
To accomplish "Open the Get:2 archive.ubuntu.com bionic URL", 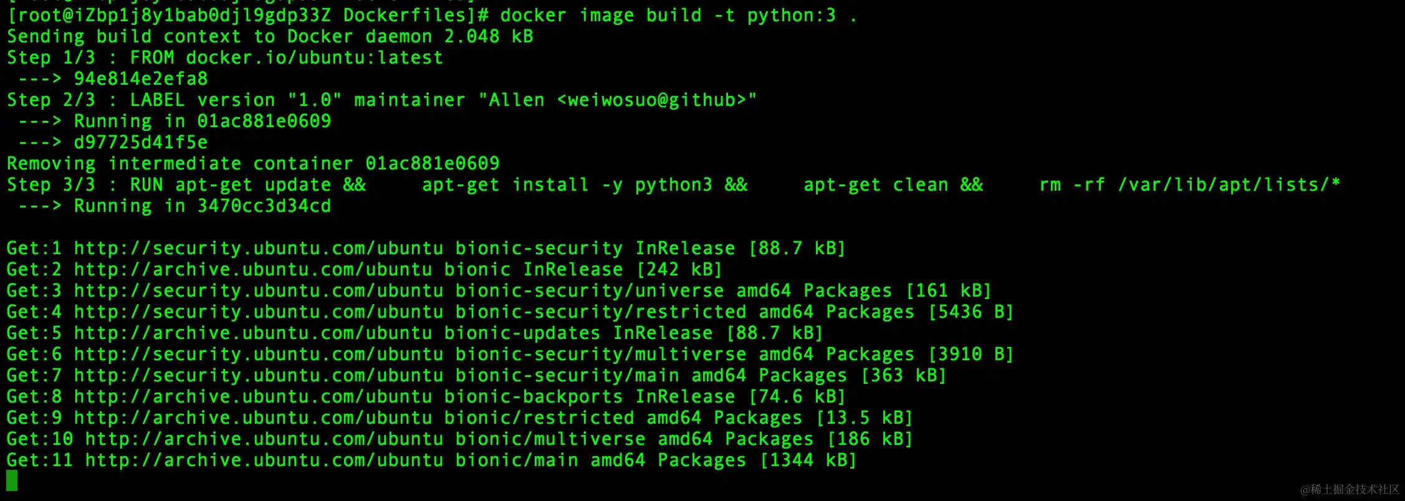I will (x=253, y=270).
